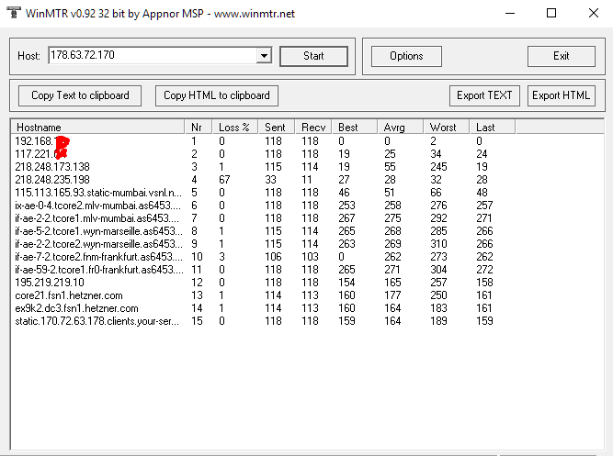Click Copy Text to clipboard
The width and height of the screenshot is (613, 456).
(80, 95)
